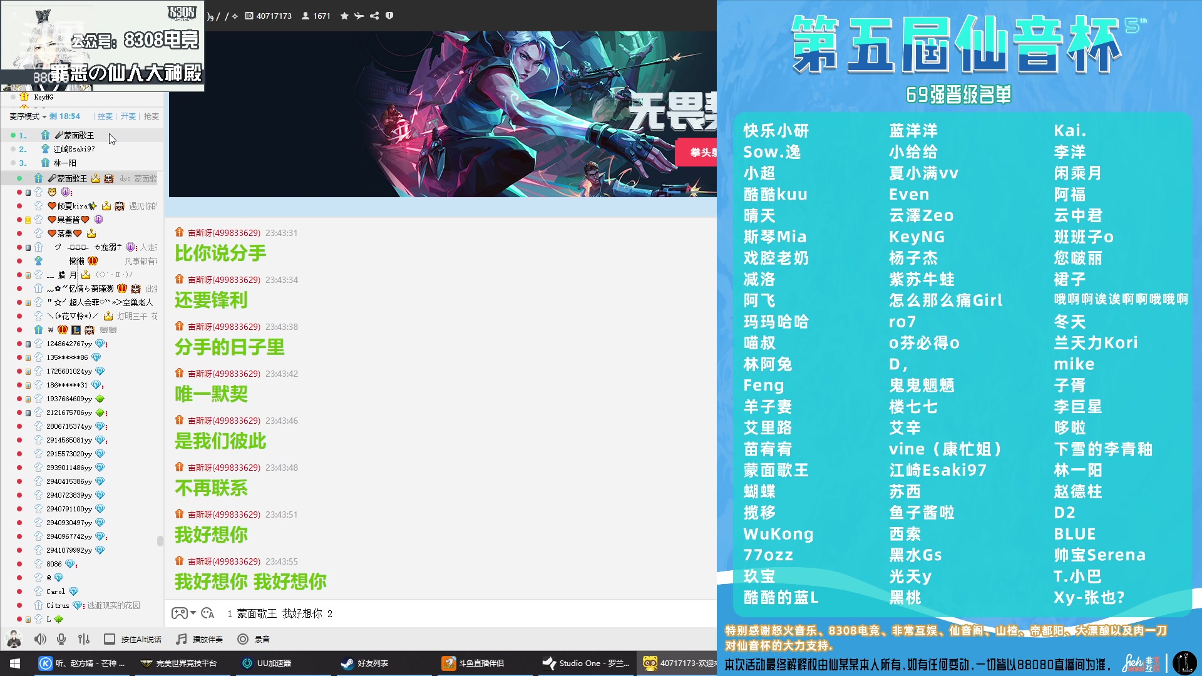Share the channel using the share icon
The width and height of the screenshot is (1202, 676).
pyautogui.click(x=374, y=16)
